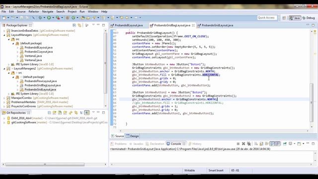Switch to Source tab of editor
This screenshot has height=179, width=318.
point(117,136)
